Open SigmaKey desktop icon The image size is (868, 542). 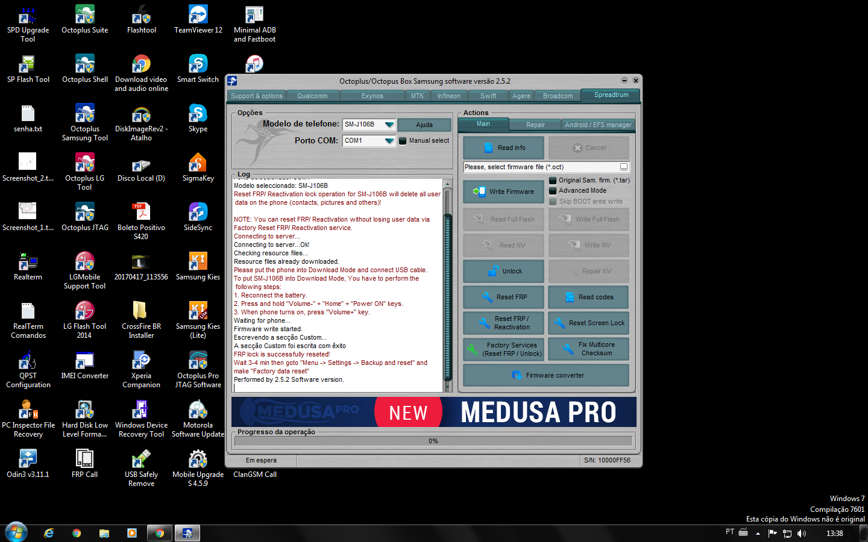click(x=198, y=168)
